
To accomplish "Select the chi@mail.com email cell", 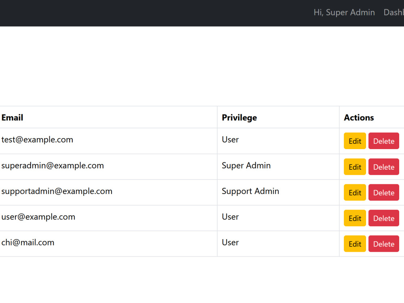I will [x=108, y=244].
